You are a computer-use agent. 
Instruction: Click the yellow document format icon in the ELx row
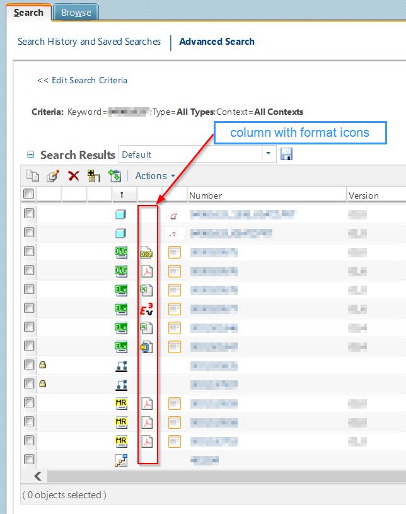pos(146,347)
